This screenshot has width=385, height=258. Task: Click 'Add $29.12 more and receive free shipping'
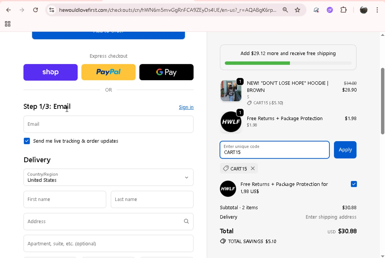coord(288,53)
